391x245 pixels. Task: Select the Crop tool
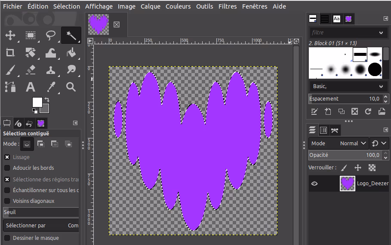coord(10,52)
